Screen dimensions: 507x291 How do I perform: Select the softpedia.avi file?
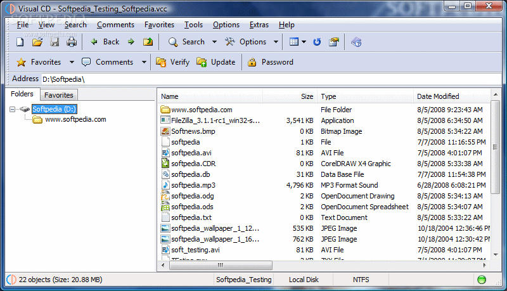point(191,153)
